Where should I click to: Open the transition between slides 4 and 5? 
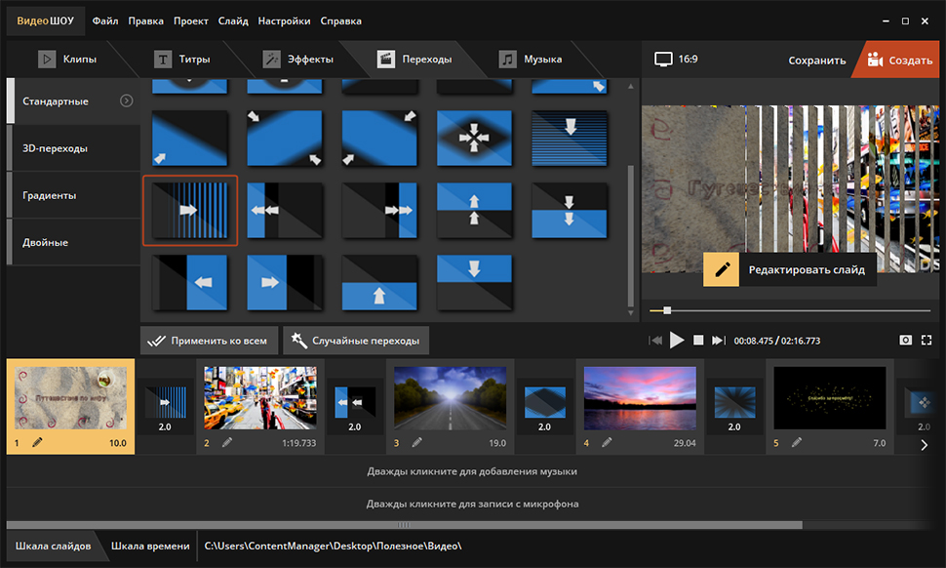coord(734,403)
